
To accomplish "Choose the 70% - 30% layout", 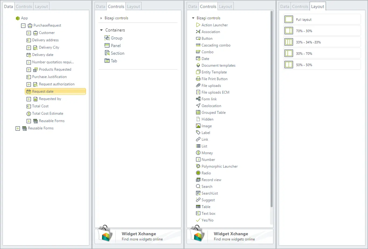I will click(322, 31).
